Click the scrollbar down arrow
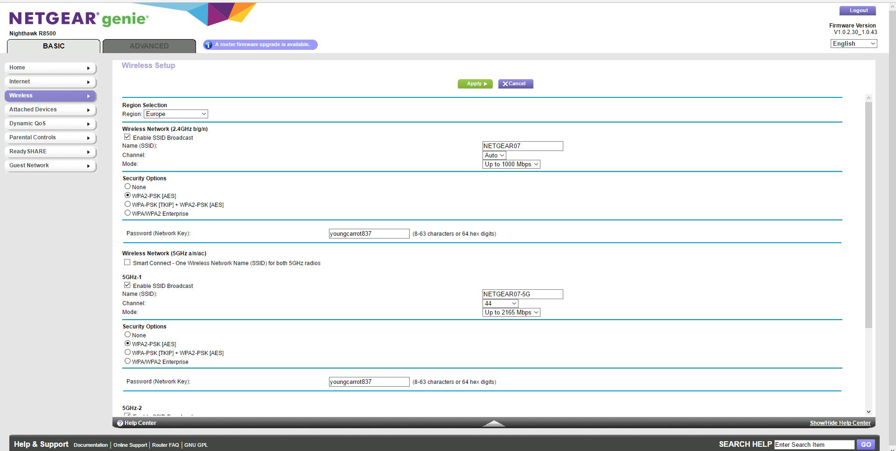The width and height of the screenshot is (896, 451). [868, 411]
